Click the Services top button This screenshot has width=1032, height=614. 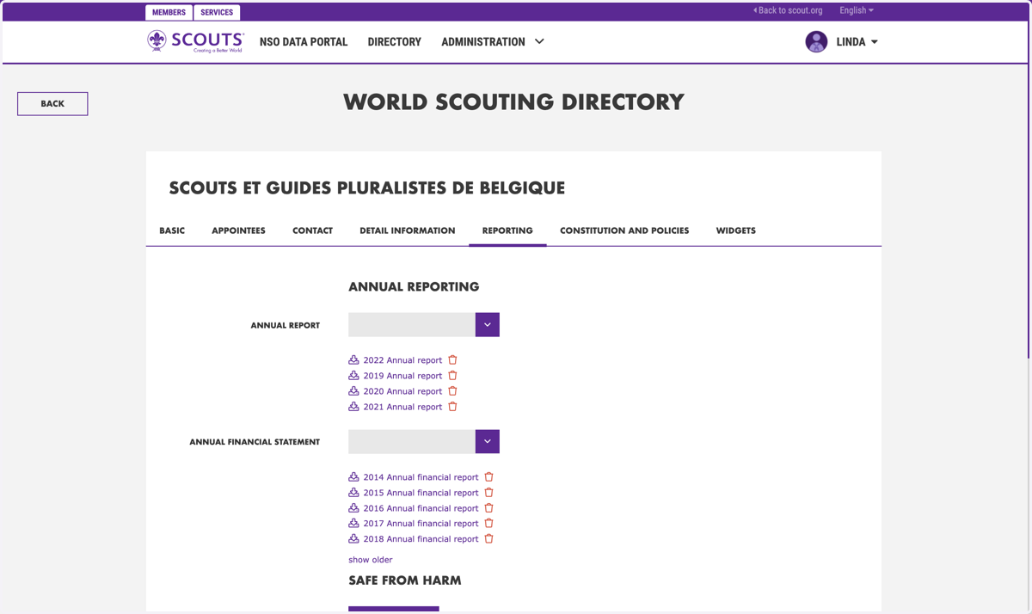(x=217, y=12)
